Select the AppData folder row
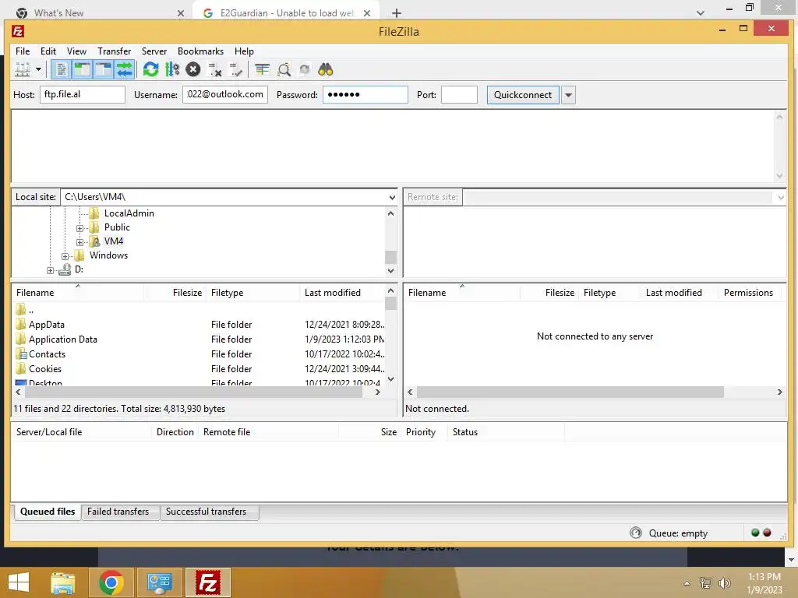 199,325
